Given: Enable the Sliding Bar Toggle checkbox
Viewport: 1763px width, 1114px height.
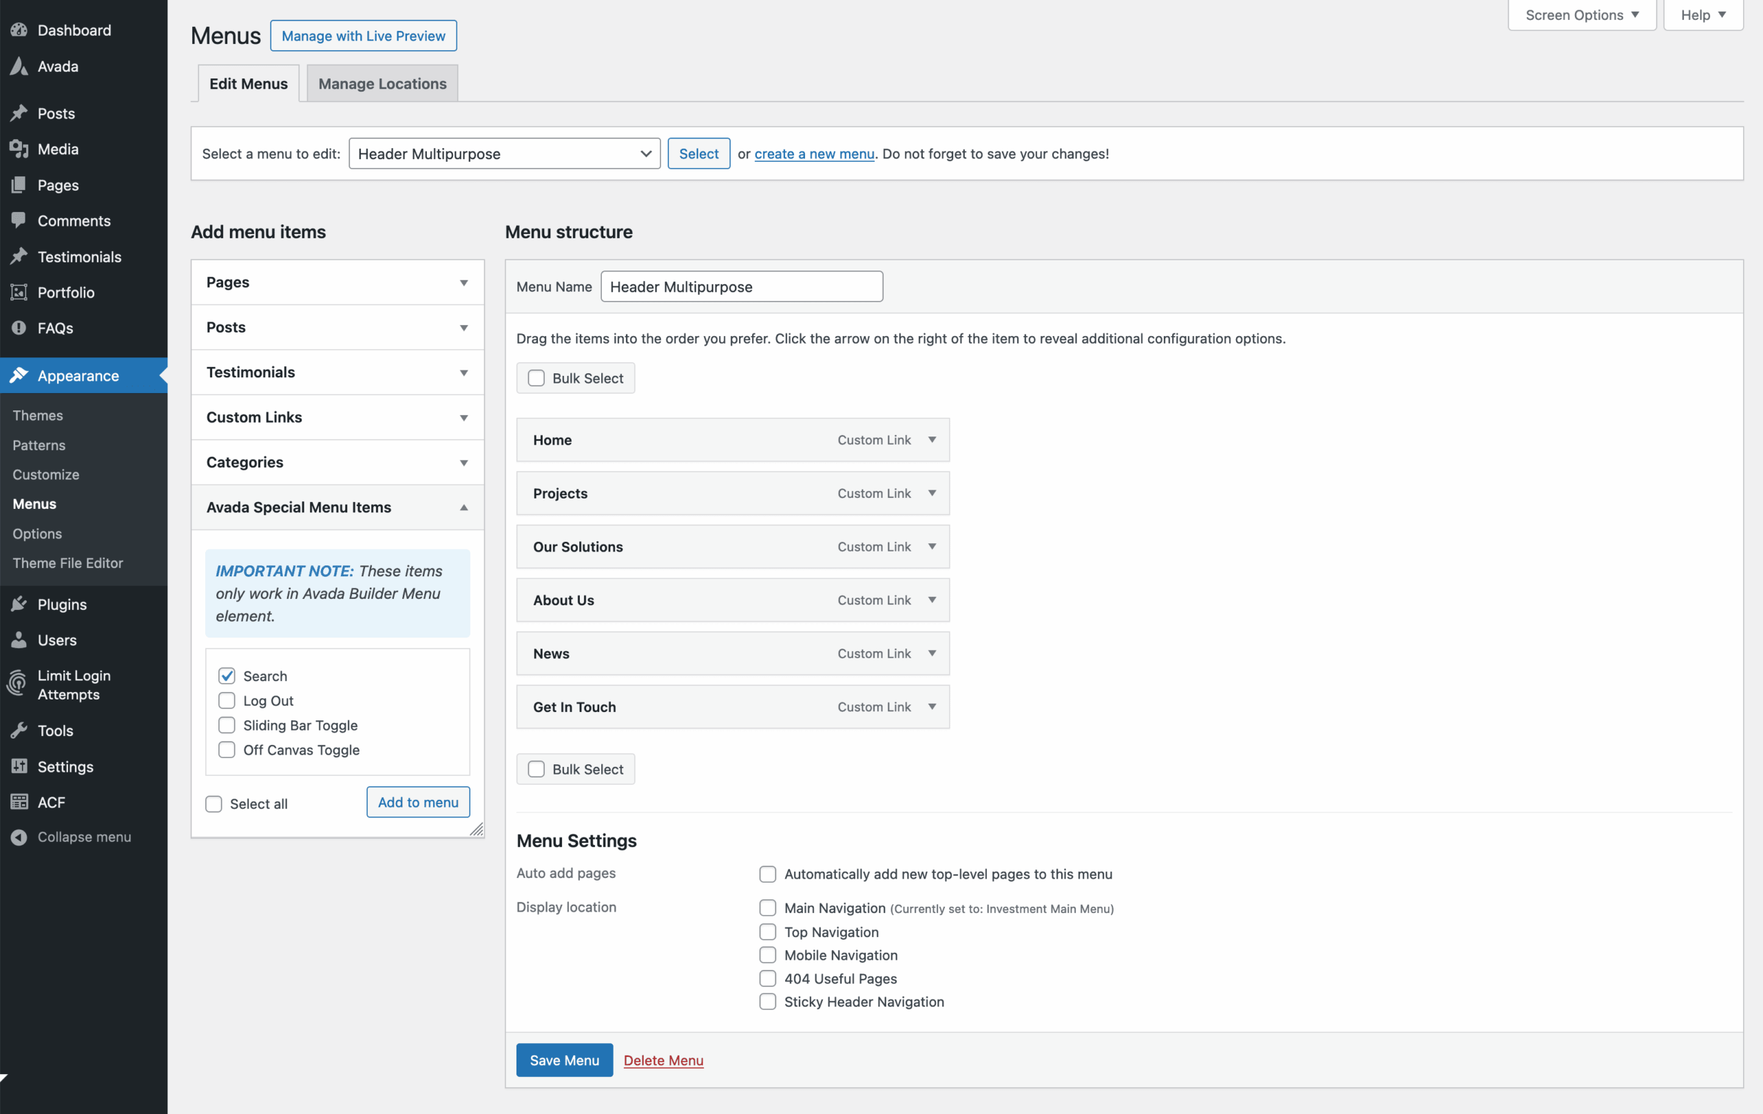Looking at the screenshot, I should click(x=227, y=726).
